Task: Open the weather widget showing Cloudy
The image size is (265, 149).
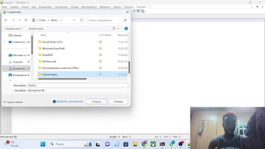Action: 11,144
